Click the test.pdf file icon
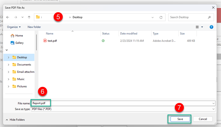Viewport: 221px width, 127px height. [x=45, y=41]
